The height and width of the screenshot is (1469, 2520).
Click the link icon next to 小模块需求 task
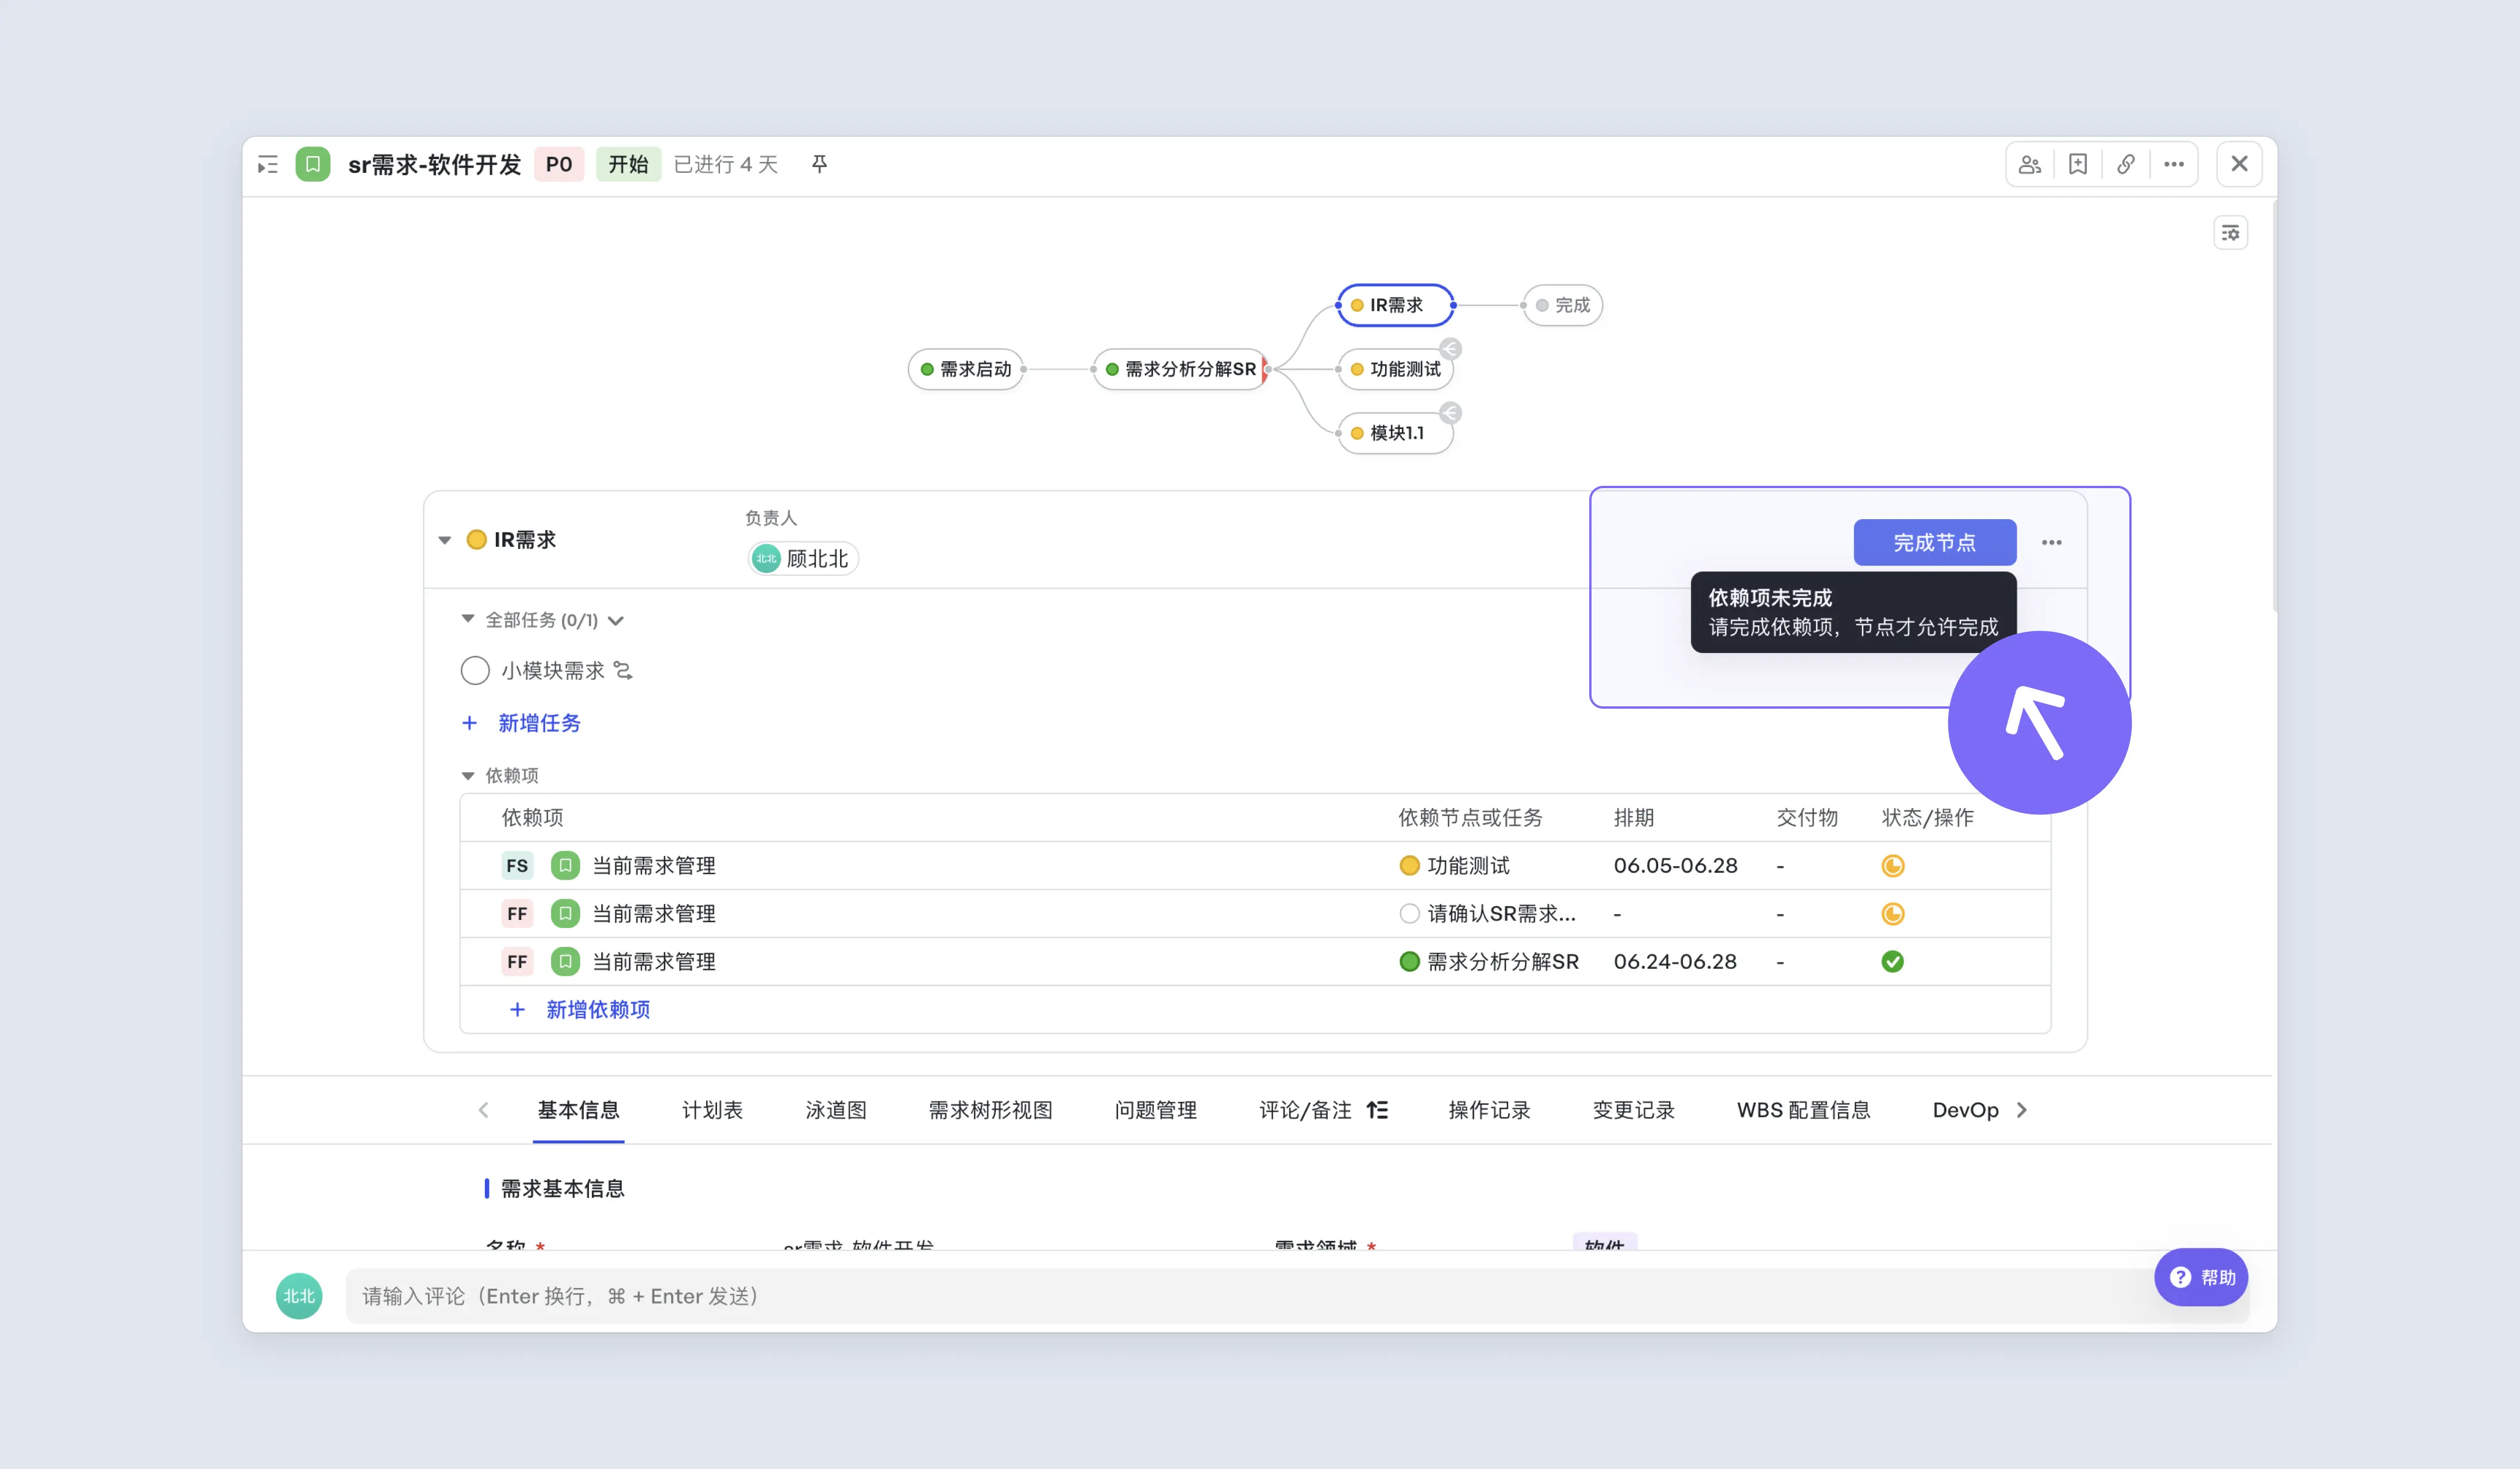pos(624,671)
